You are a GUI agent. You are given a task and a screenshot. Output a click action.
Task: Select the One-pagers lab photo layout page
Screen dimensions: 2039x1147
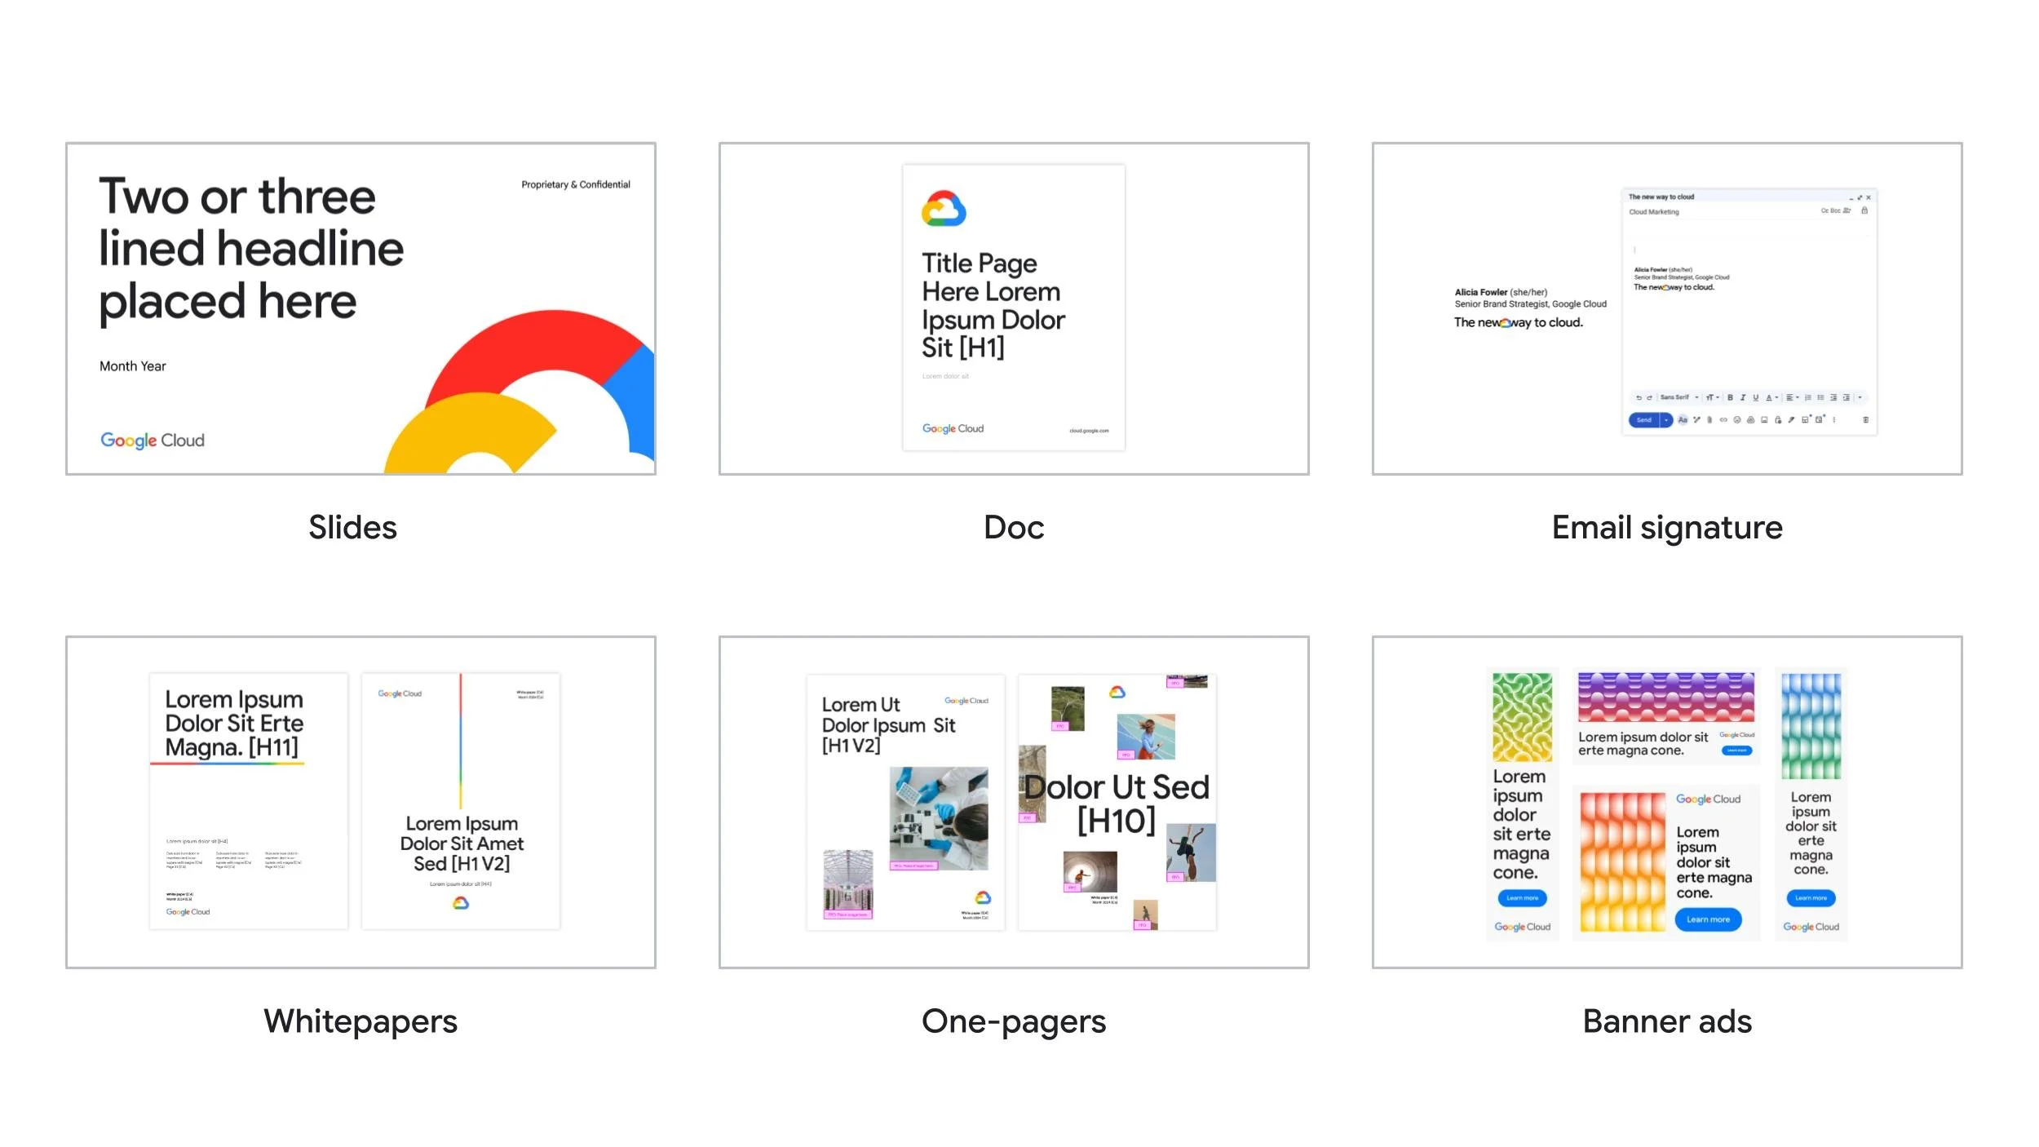click(x=905, y=801)
